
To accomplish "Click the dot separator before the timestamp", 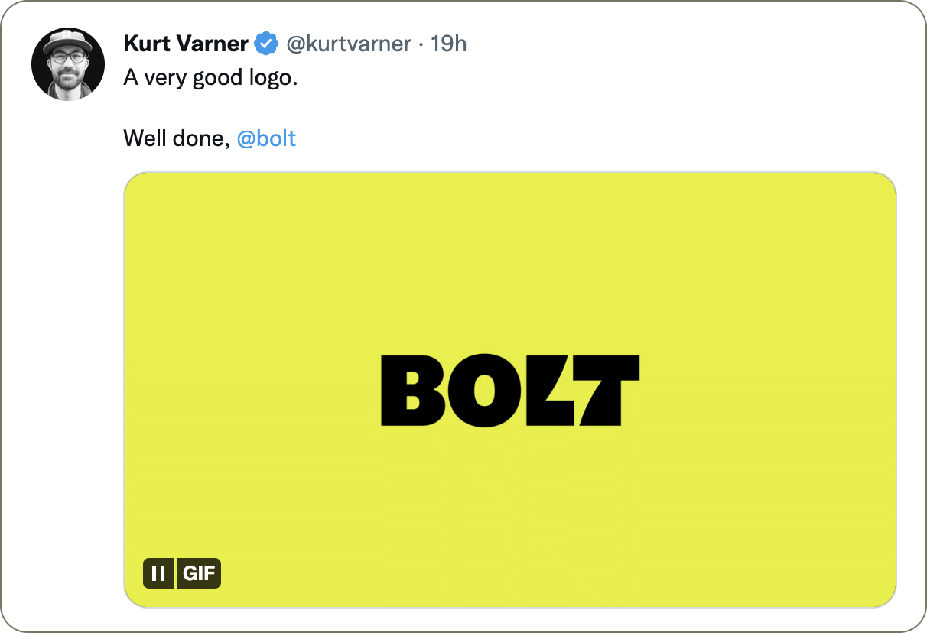I will coord(421,44).
